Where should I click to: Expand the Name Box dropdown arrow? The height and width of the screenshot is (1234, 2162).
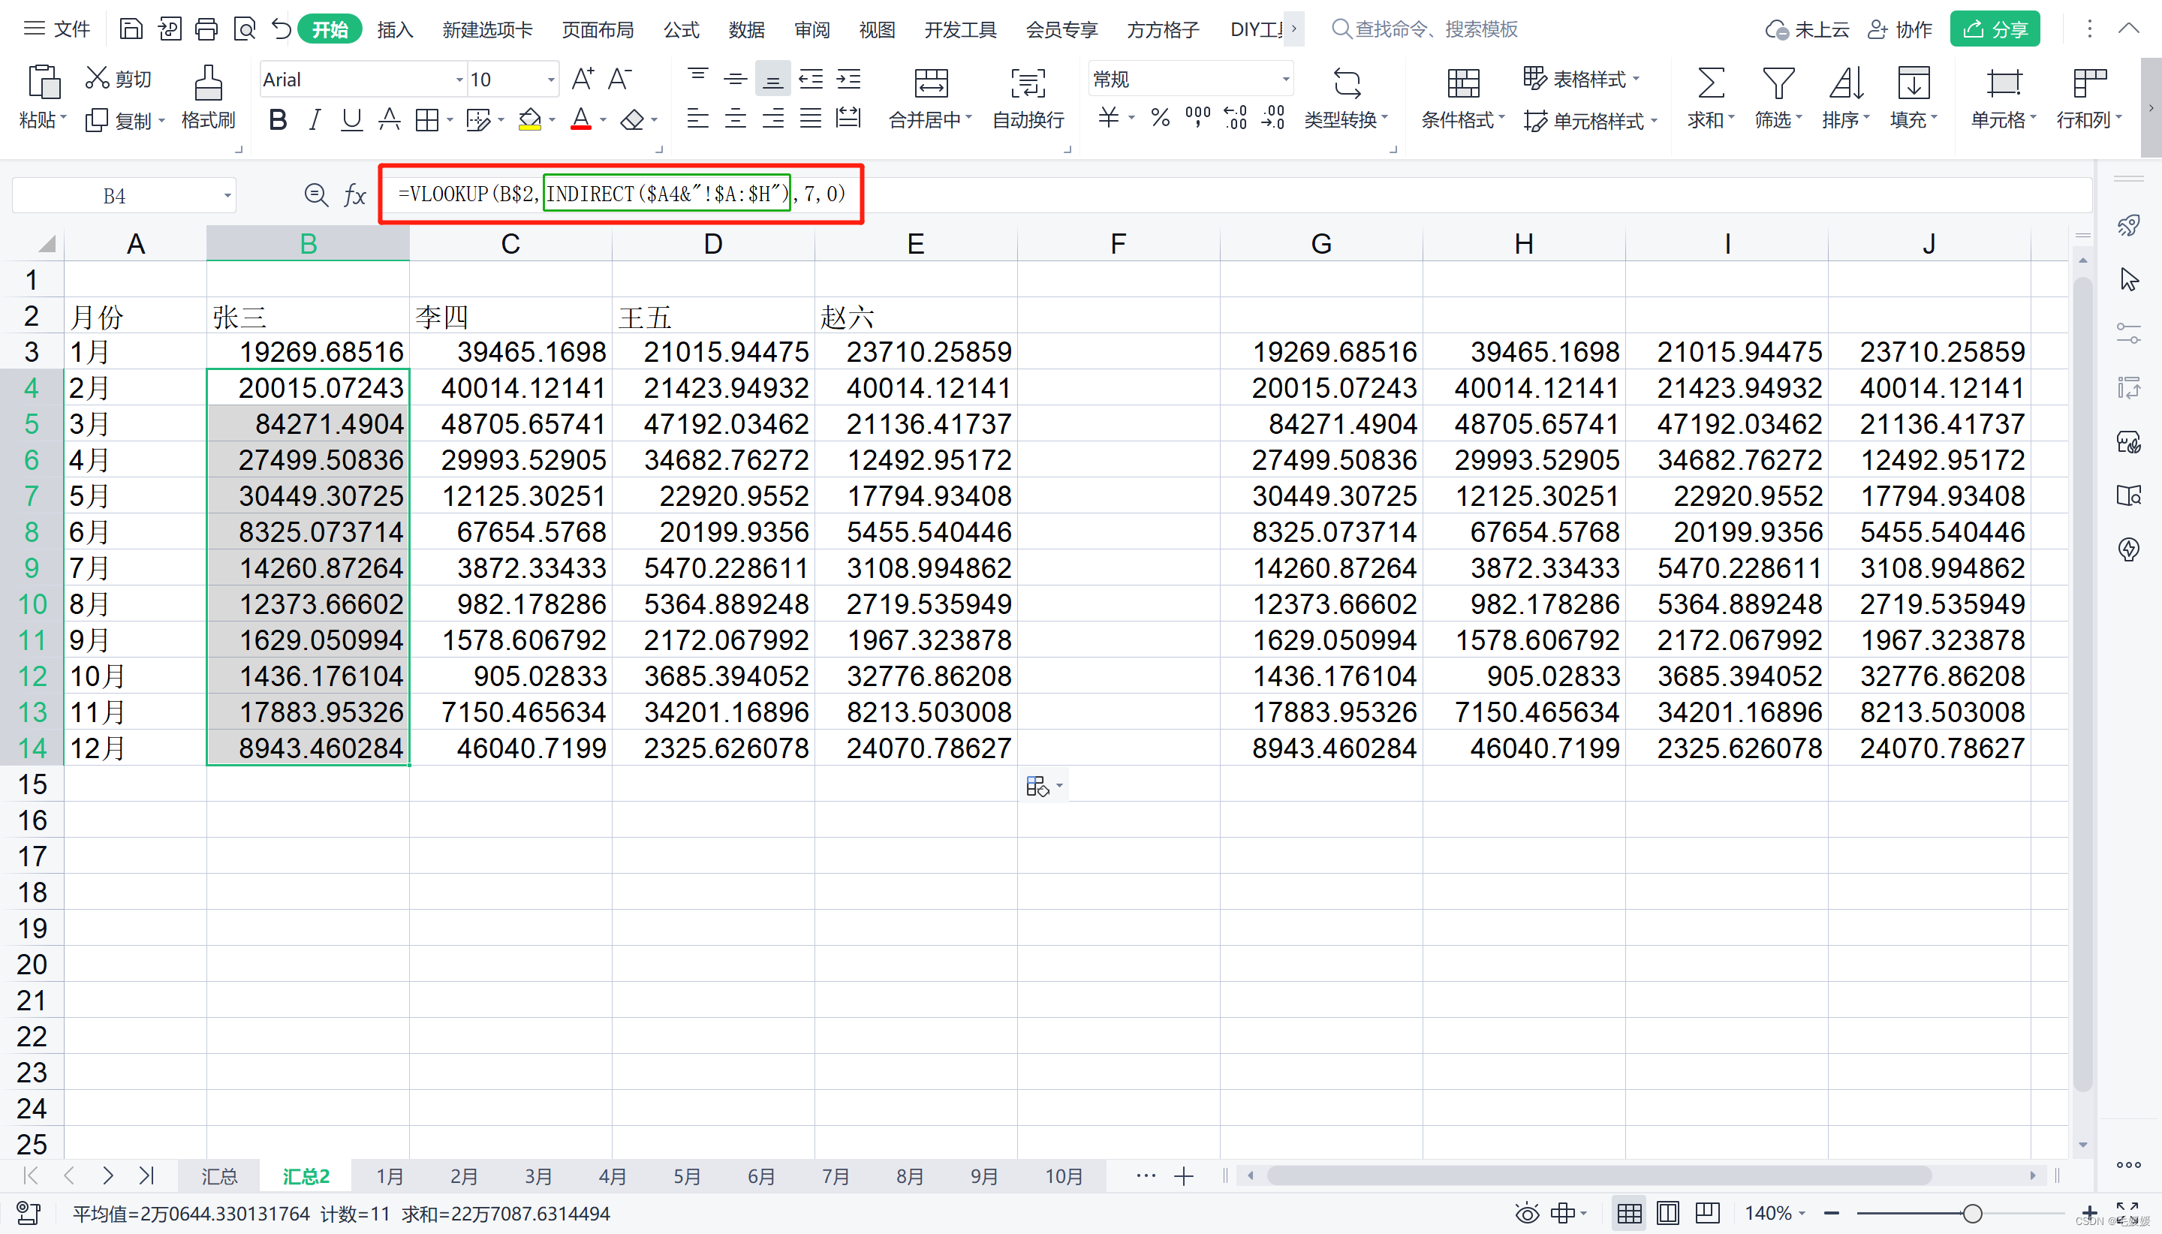pos(227,197)
